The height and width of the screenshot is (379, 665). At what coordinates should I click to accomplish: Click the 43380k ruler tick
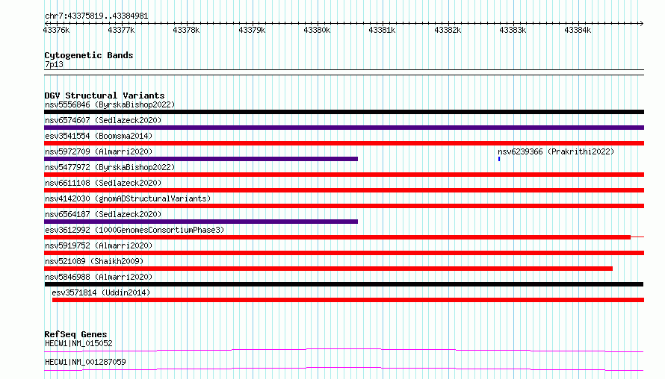pos(317,30)
